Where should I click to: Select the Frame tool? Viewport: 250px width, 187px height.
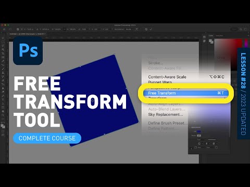click(3, 57)
